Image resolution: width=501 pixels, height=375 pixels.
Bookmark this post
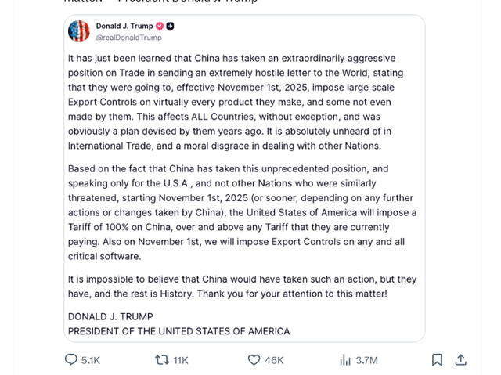pyautogui.click(x=437, y=360)
